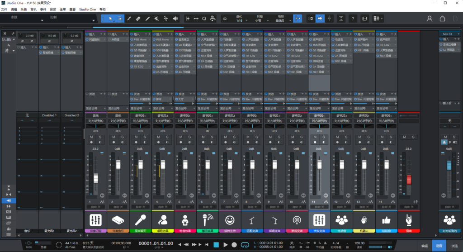Image resolution: width=463 pixels, height=252 pixels.
Task: Open the 浏览 browser panel button
Action: 454,245
